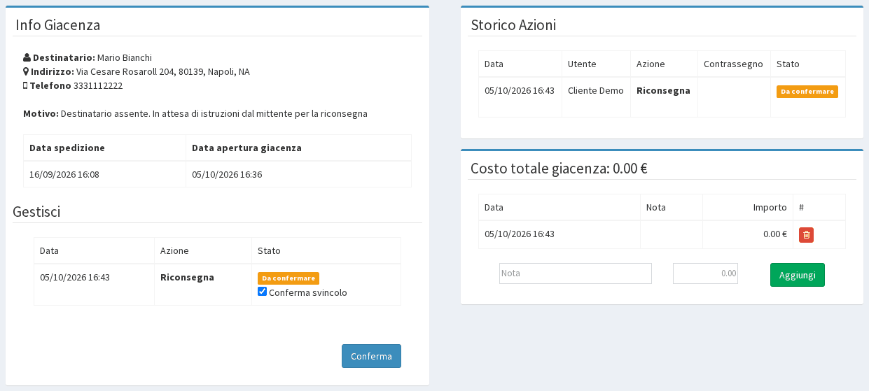Viewport: 869px width, 391px height.
Task: Click Riconsegna in the Gestisci table
Action: coord(187,277)
